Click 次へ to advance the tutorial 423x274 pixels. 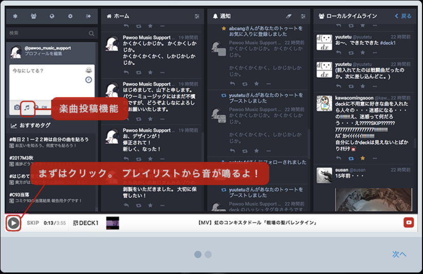[399, 254]
